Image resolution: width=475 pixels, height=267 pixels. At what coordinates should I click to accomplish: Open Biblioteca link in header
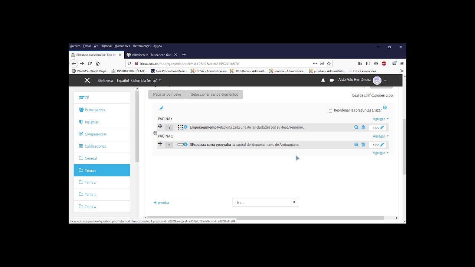coord(105,80)
